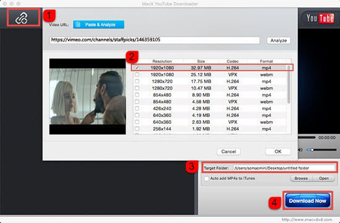Click the 2.63 MB size cell
340x223 pixels.
point(201,122)
